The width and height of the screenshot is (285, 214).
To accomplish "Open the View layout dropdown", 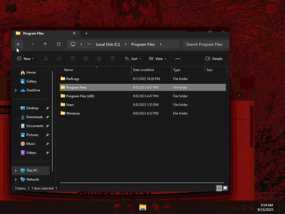I will coord(158,59).
